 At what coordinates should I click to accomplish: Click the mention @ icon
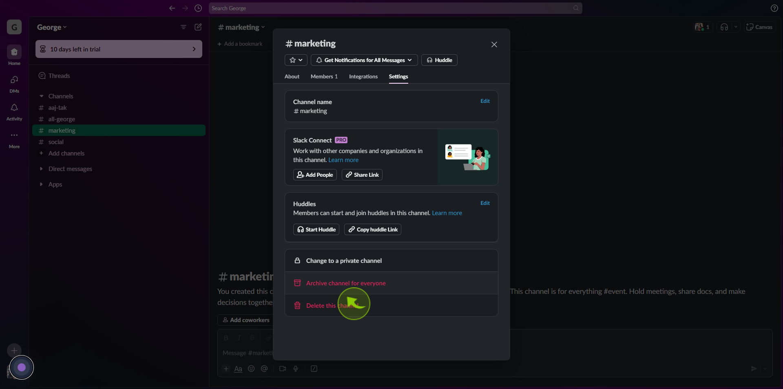(x=264, y=369)
